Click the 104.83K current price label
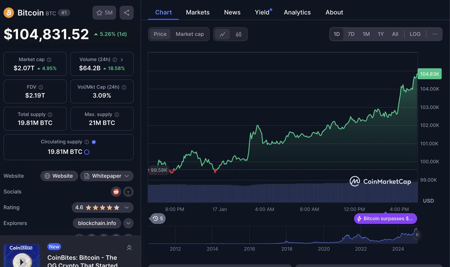This screenshot has height=267, width=450. click(x=429, y=74)
